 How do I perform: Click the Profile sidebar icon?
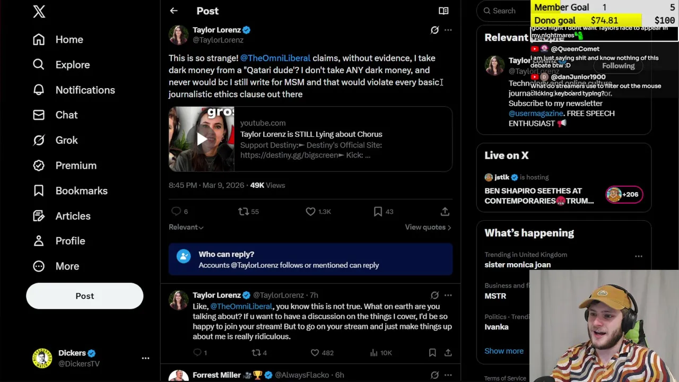39,241
